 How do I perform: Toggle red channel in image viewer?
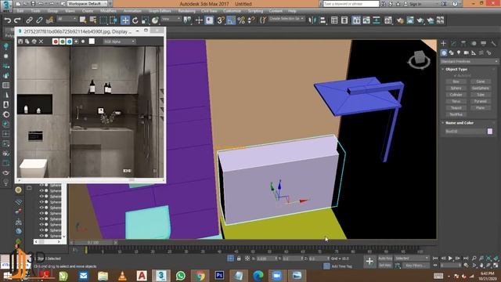[56, 42]
